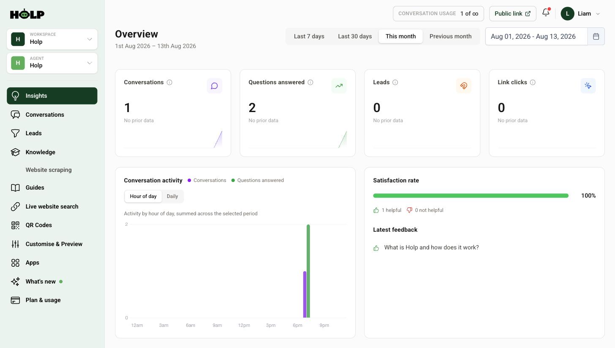Screen dimensions: 615x348
Task: Toggle the Conversations series legend
Action: (x=207, y=180)
